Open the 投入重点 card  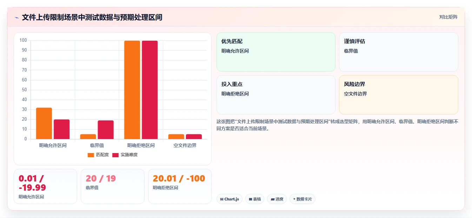pyautogui.click(x=276, y=95)
